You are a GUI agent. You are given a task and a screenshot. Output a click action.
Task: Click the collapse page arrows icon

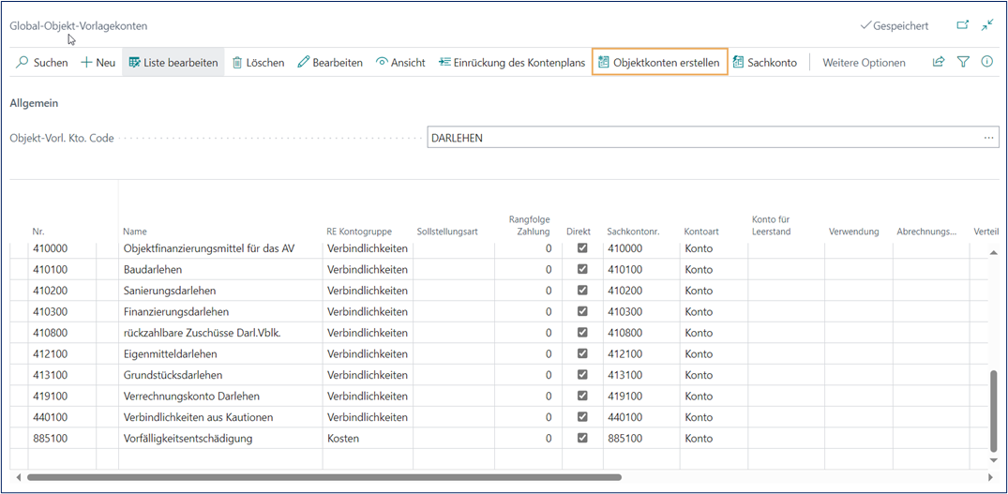[987, 25]
